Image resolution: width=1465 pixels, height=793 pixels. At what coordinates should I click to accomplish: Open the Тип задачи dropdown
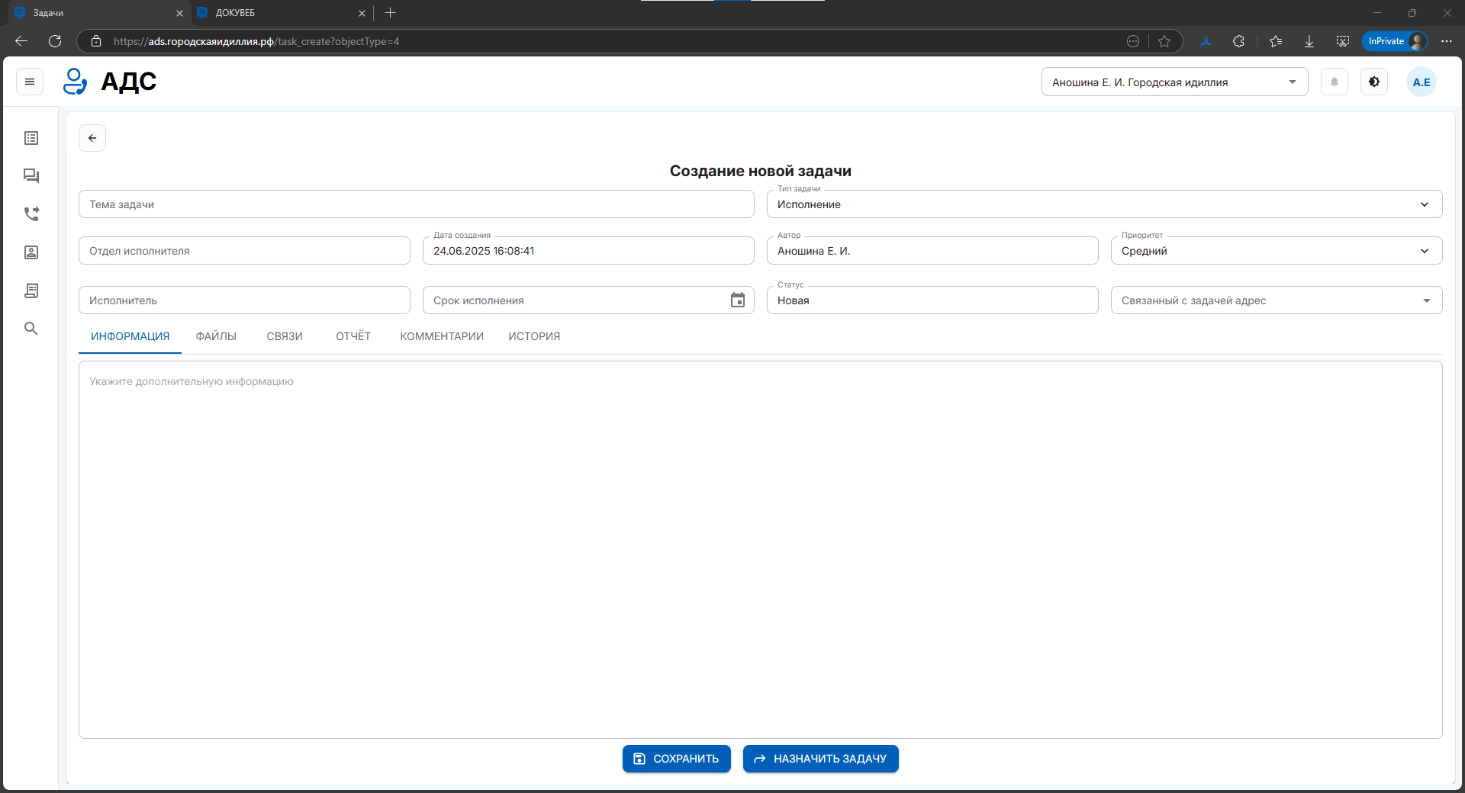coord(1104,204)
